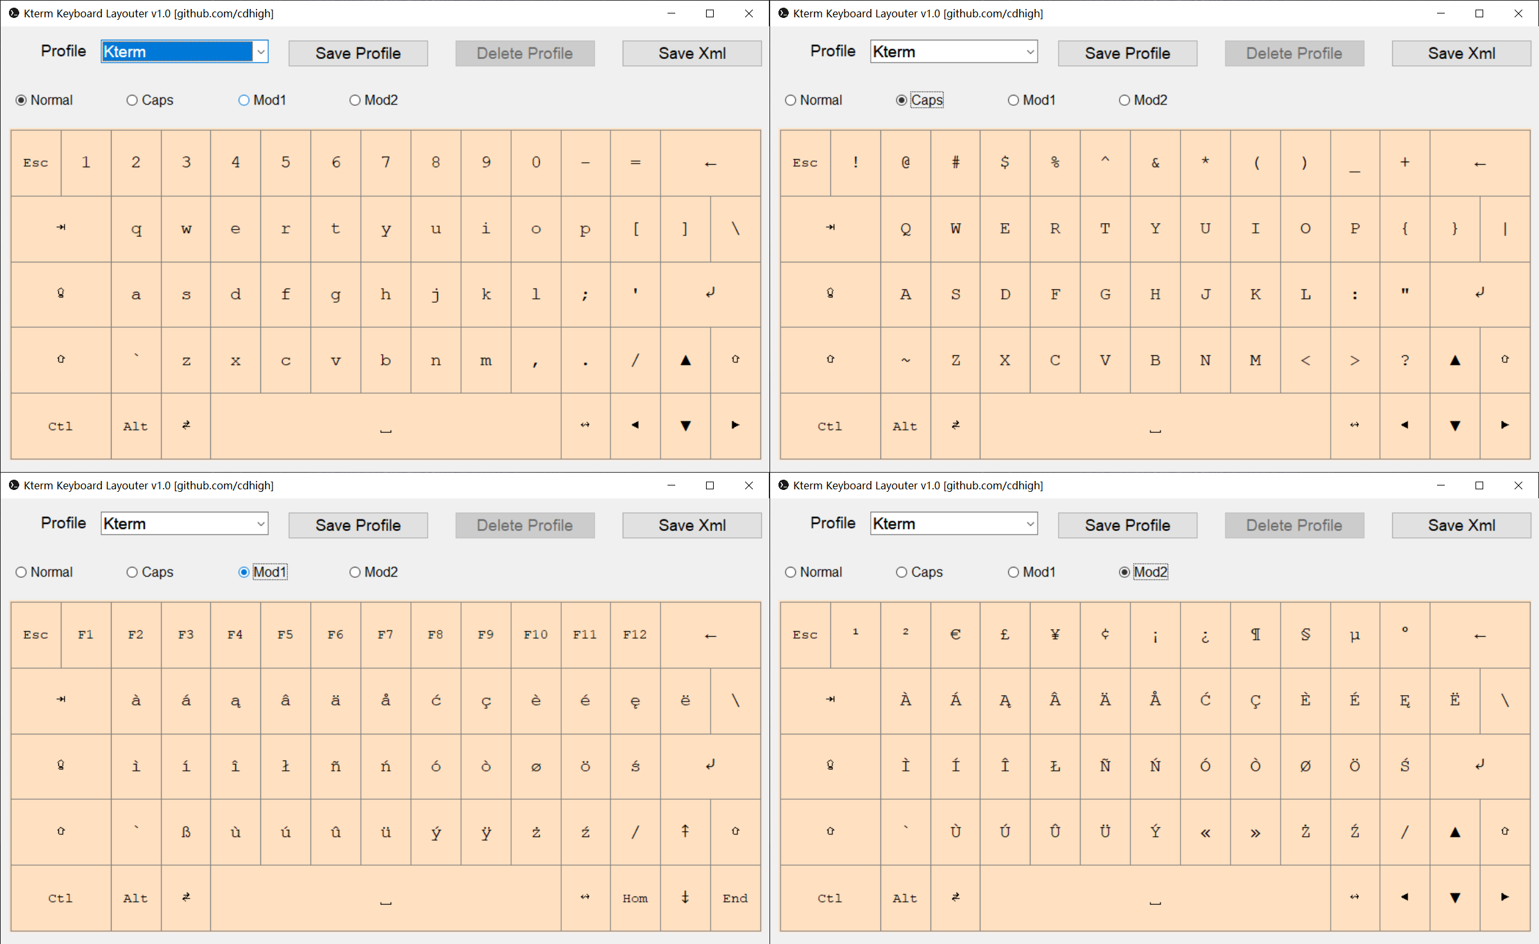Click Caps Lock key icon in Normal layout
This screenshot has width=1539, height=944.
tap(61, 294)
